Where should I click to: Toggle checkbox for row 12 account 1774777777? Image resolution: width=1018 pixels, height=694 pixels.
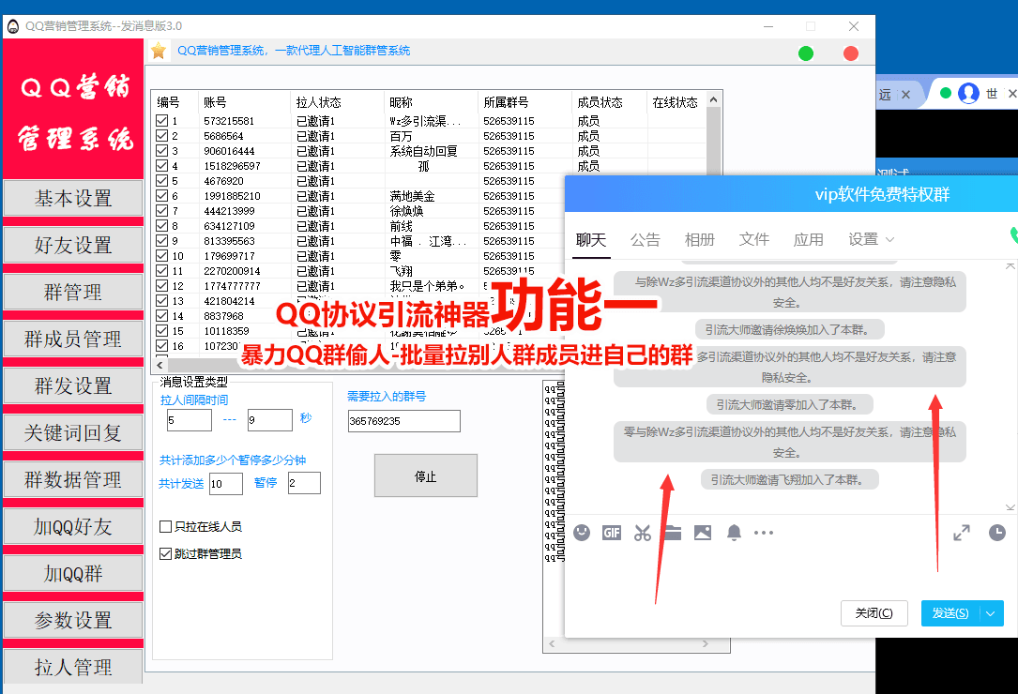click(162, 286)
